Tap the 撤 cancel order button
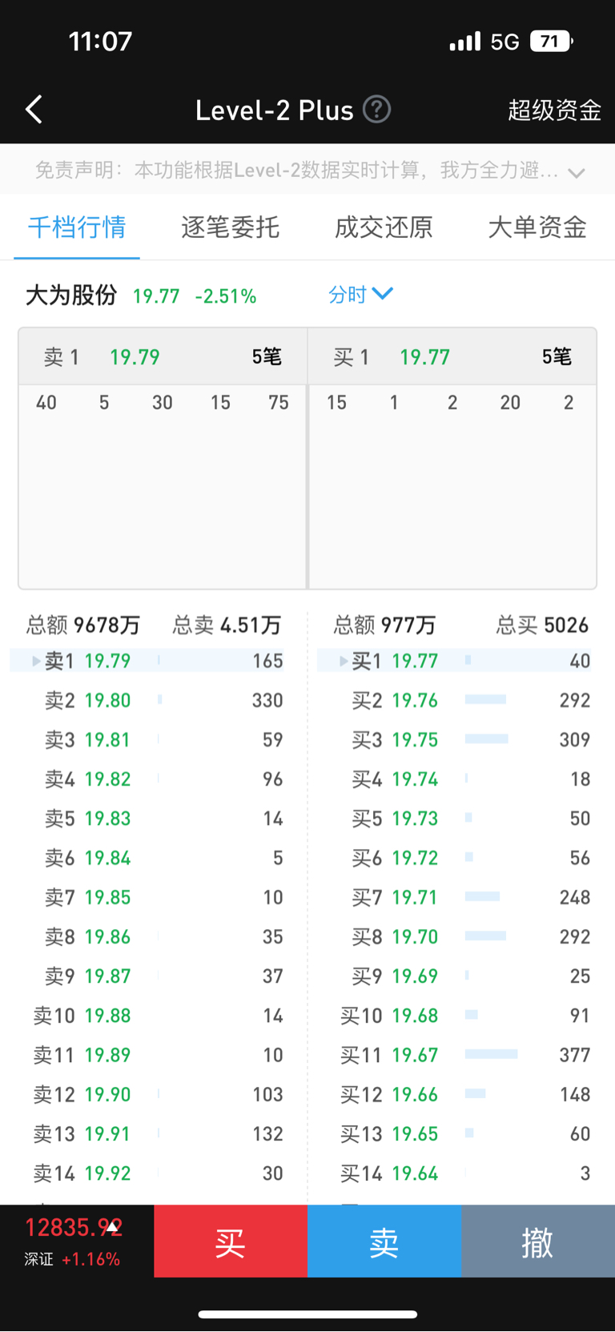The image size is (615, 1332). click(x=537, y=1241)
